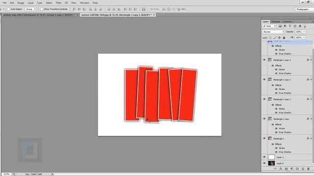Select the Layer 1 white thumbnail
314x176 pixels.
(271, 157)
